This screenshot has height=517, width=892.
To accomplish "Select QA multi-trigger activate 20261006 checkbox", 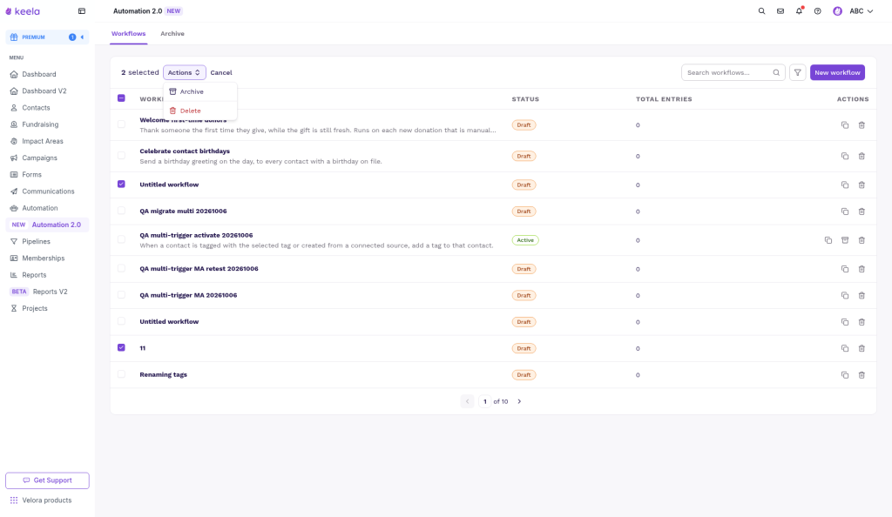I will point(121,239).
